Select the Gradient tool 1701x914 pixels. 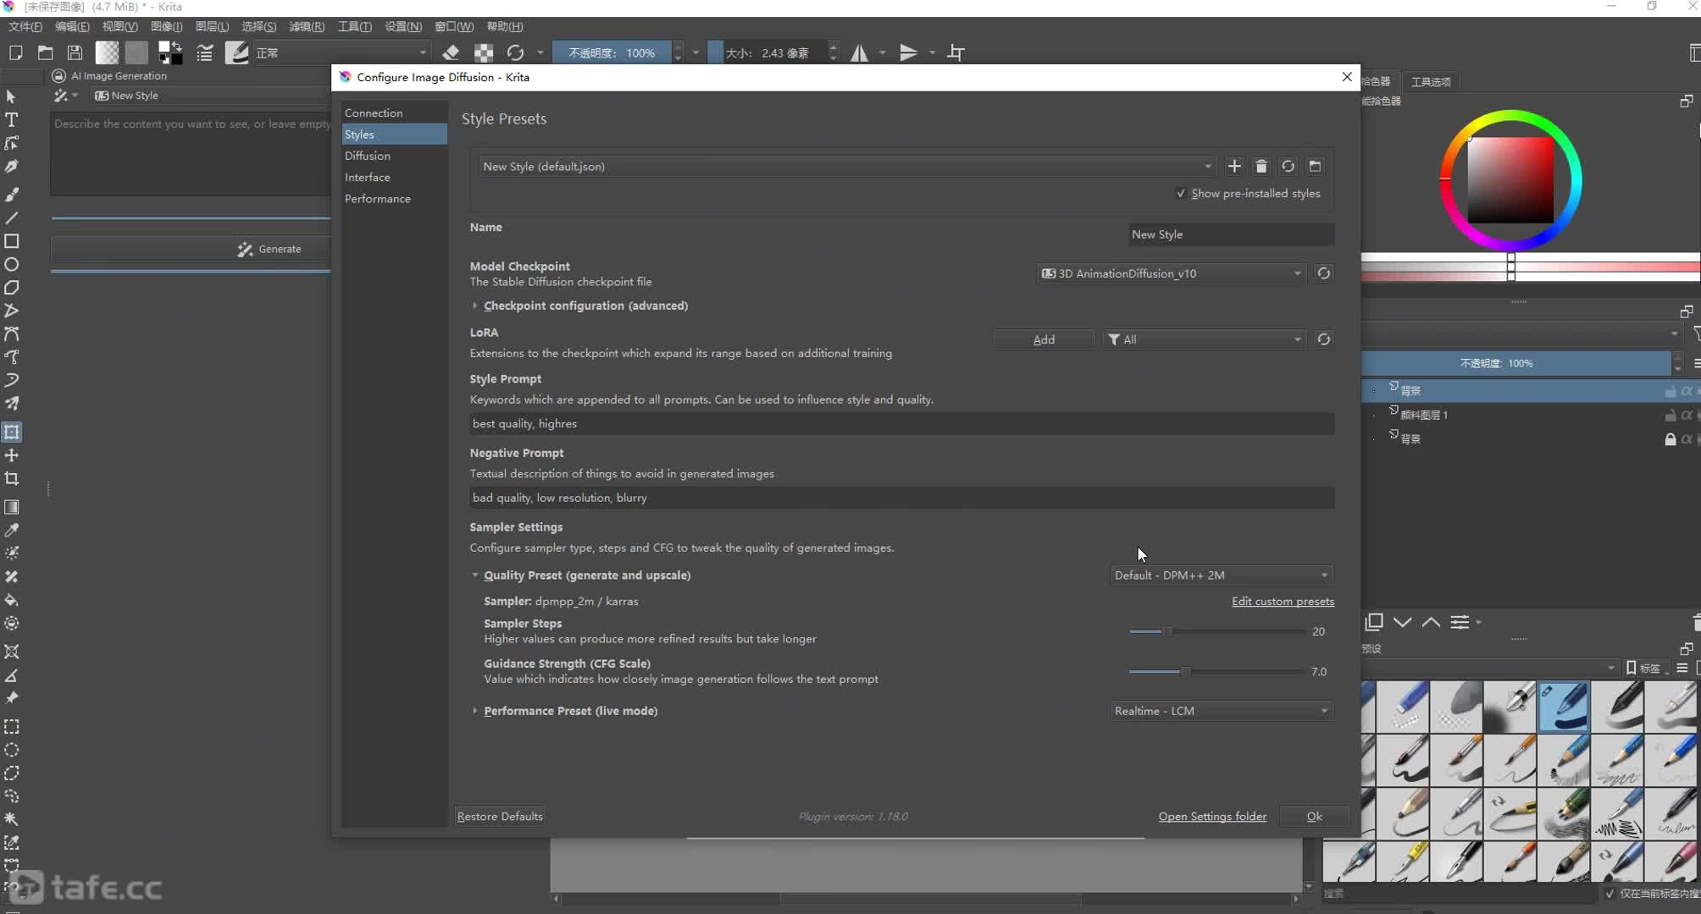click(x=12, y=507)
